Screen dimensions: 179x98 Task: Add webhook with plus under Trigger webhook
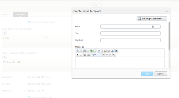click(5, 57)
